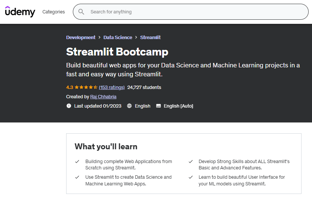Click checkmark beside Use Streamlit to create
The width and height of the screenshot is (312, 204).
click(77, 177)
